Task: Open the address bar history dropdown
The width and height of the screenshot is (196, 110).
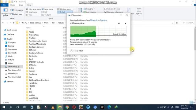Action: coord(172,23)
